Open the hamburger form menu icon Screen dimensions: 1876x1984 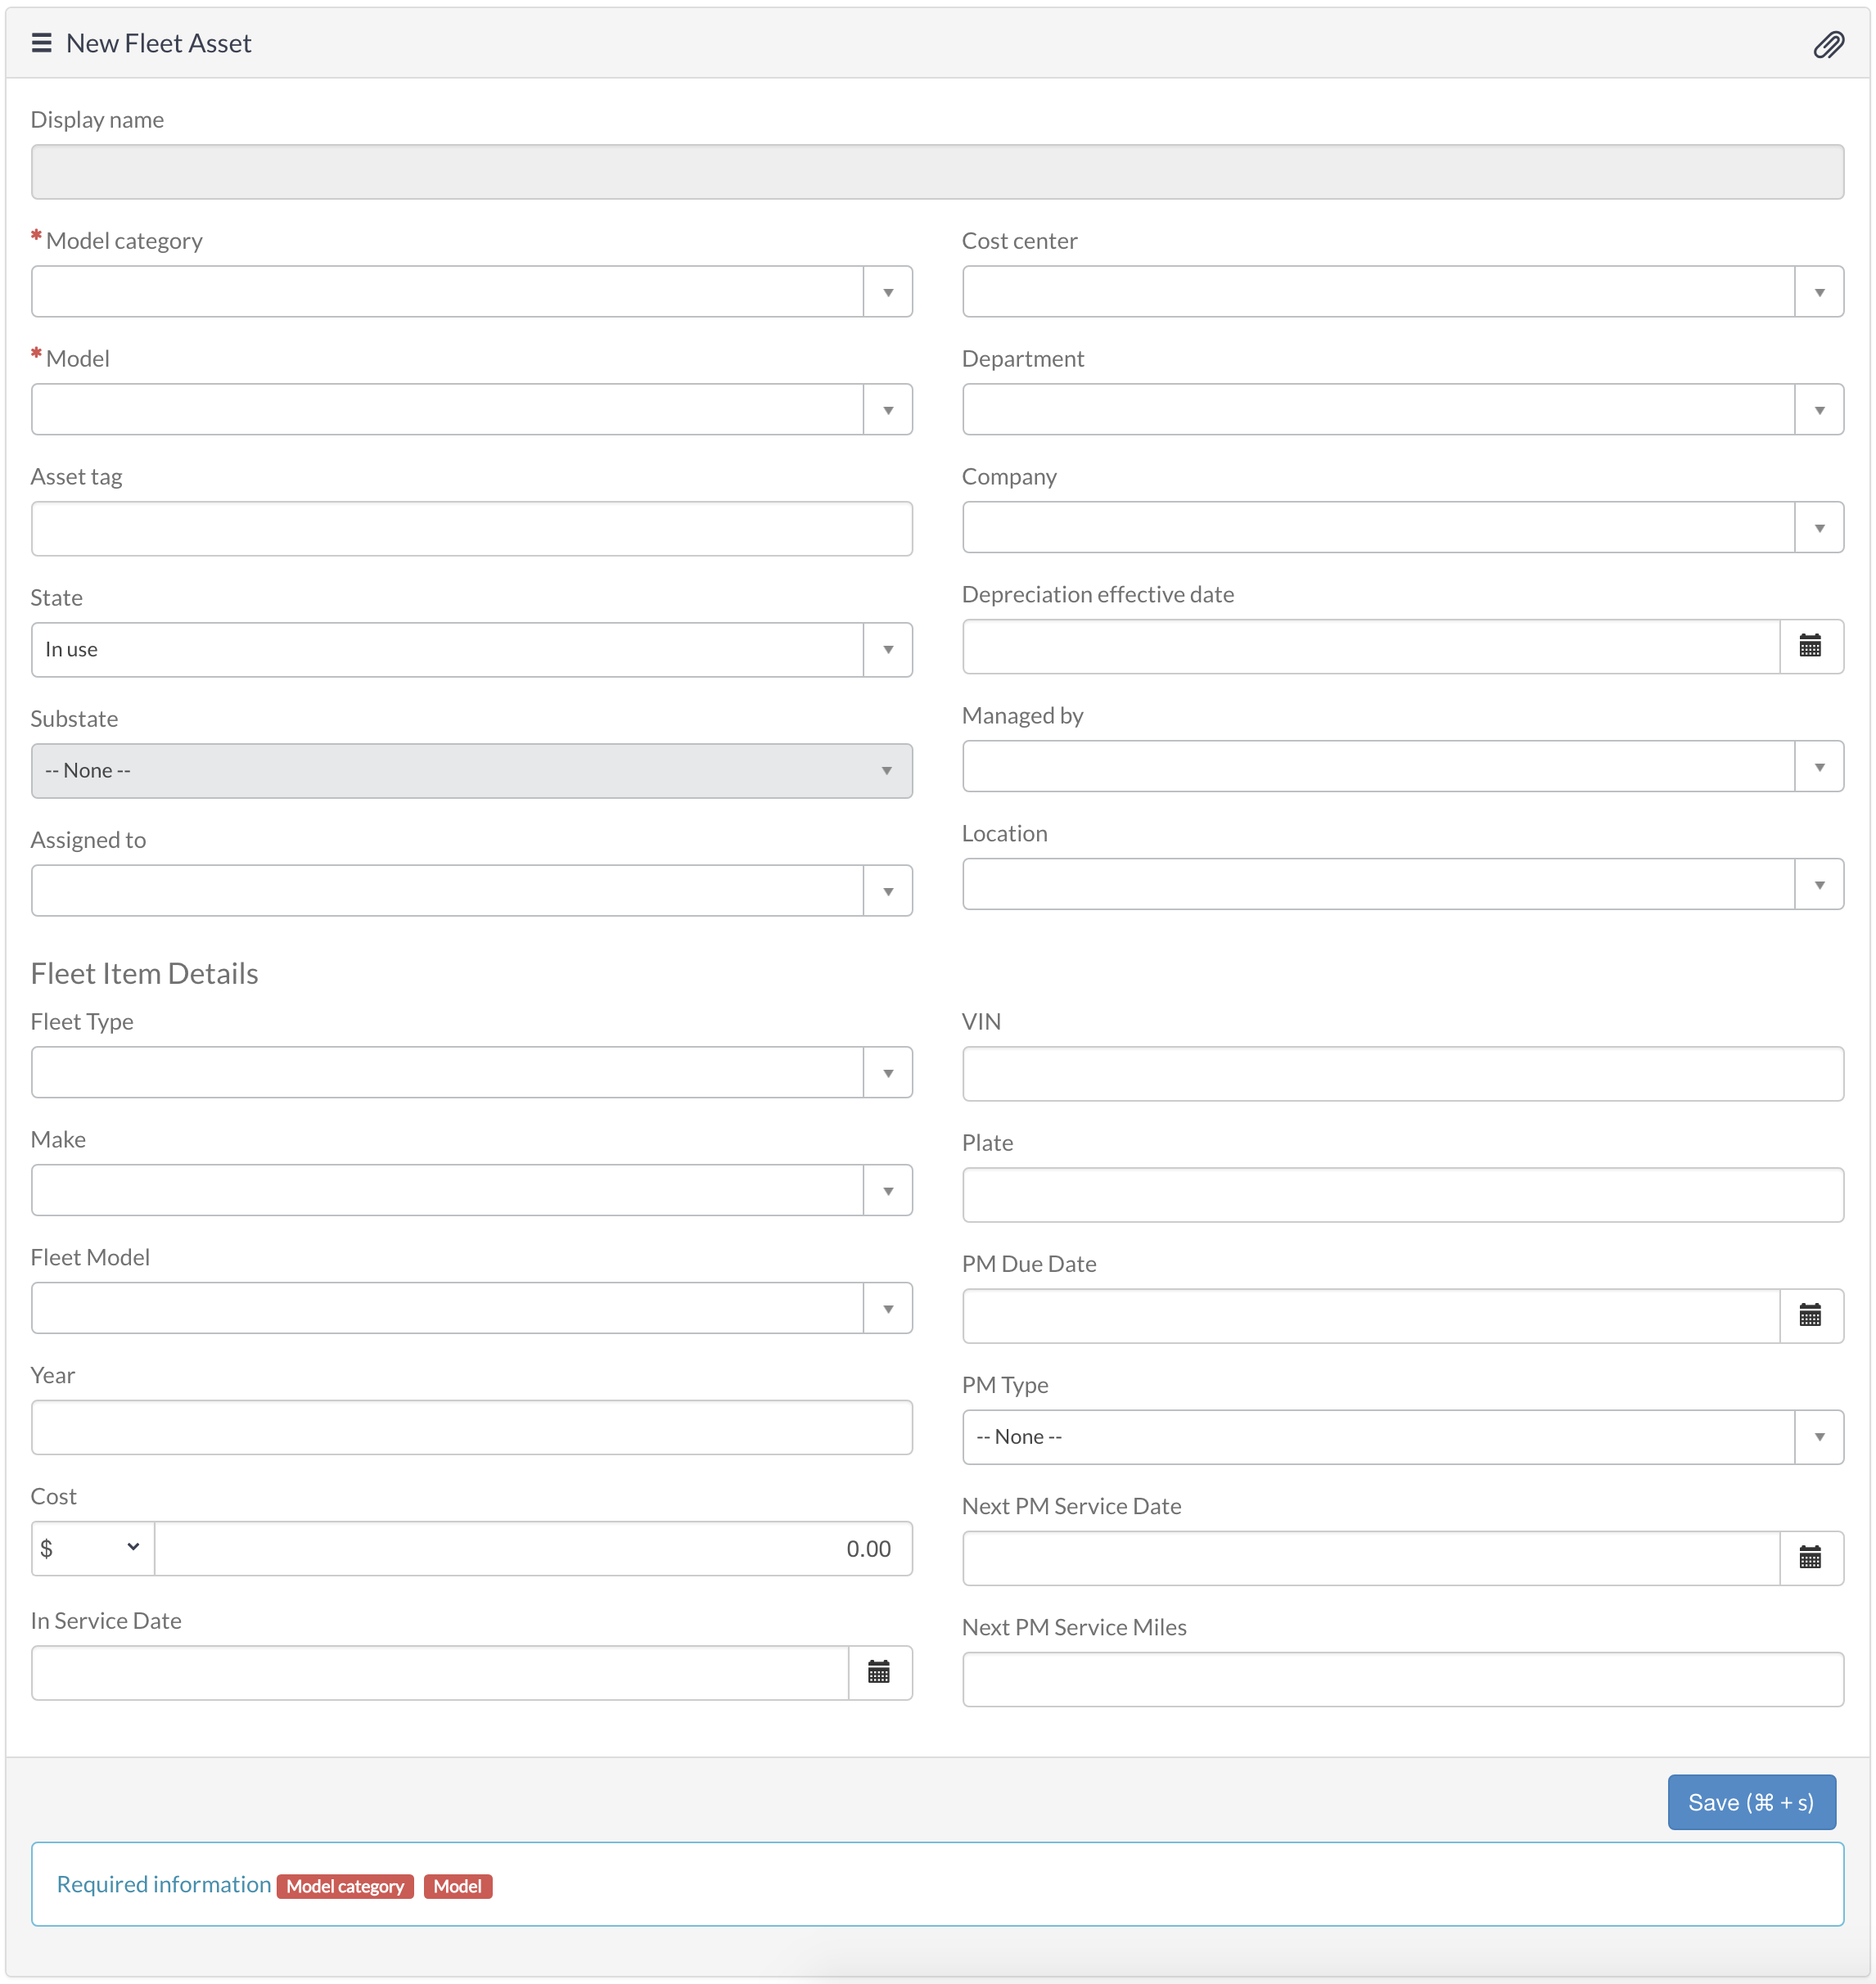pyautogui.click(x=41, y=43)
